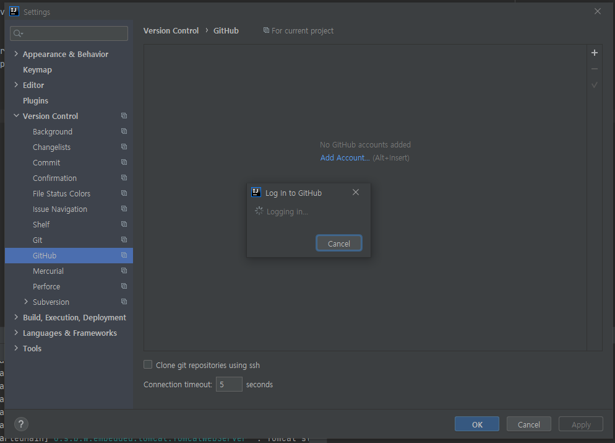Viewport: 615px width, 443px height.
Task: Click project-level icon beside Shelf
Action: (124, 224)
